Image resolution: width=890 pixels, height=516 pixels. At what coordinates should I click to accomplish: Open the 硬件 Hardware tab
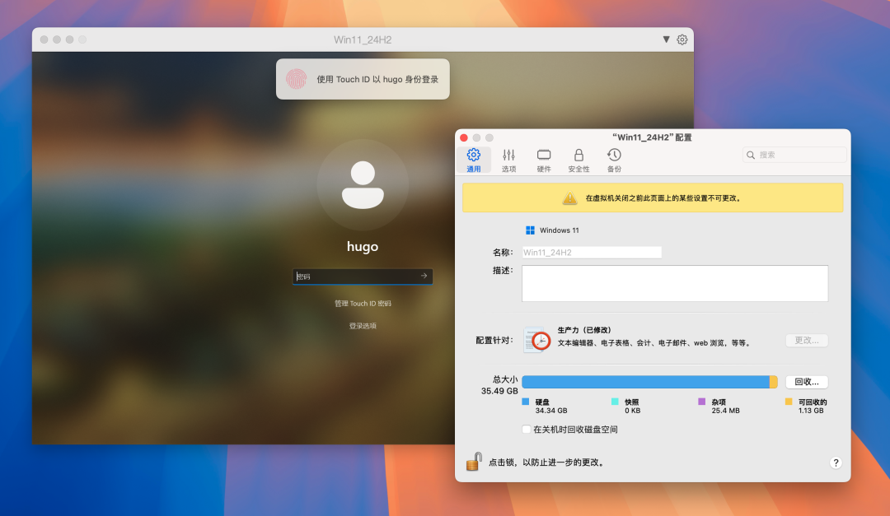[x=544, y=160]
